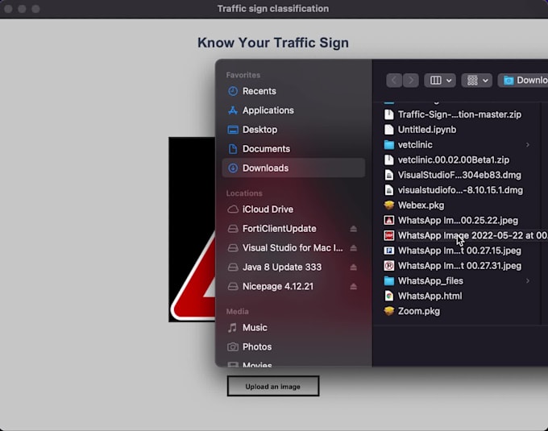Go forward in the file dialog
548x431 pixels.
(x=411, y=81)
